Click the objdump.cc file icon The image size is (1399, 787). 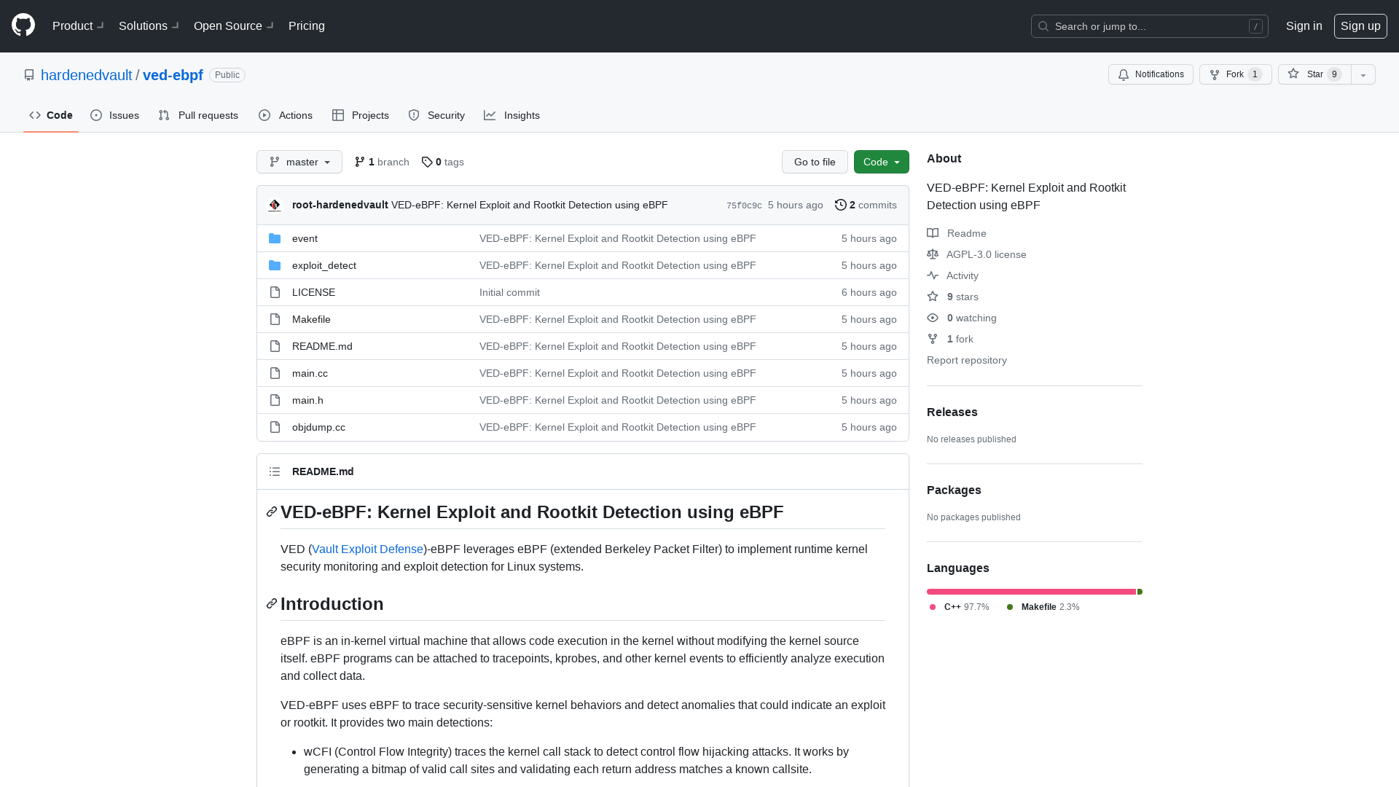pos(275,427)
